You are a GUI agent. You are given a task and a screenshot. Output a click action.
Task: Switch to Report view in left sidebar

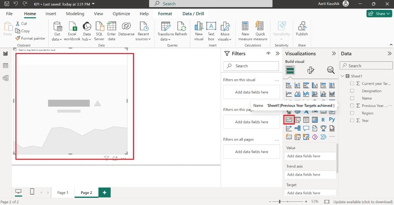(x=5, y=54)
